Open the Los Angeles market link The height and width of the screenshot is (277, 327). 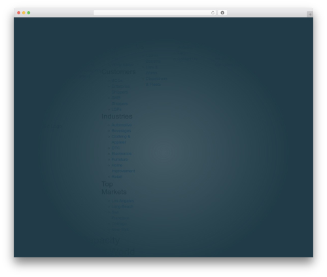pos(122,200)
